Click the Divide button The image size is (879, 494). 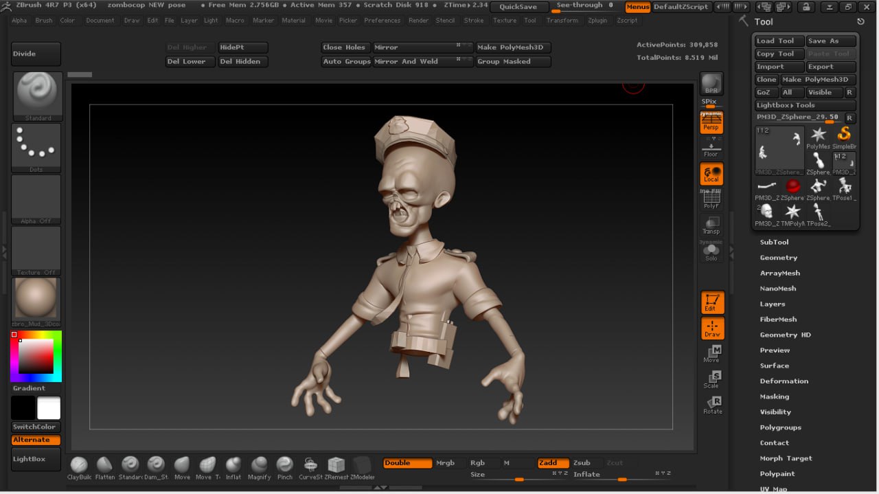click(x=36, y=54)
